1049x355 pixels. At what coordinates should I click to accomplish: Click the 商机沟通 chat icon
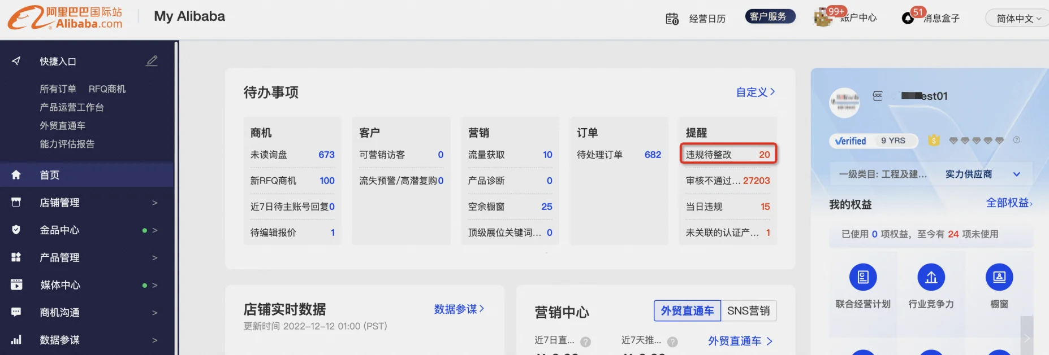tap(16, 312)
